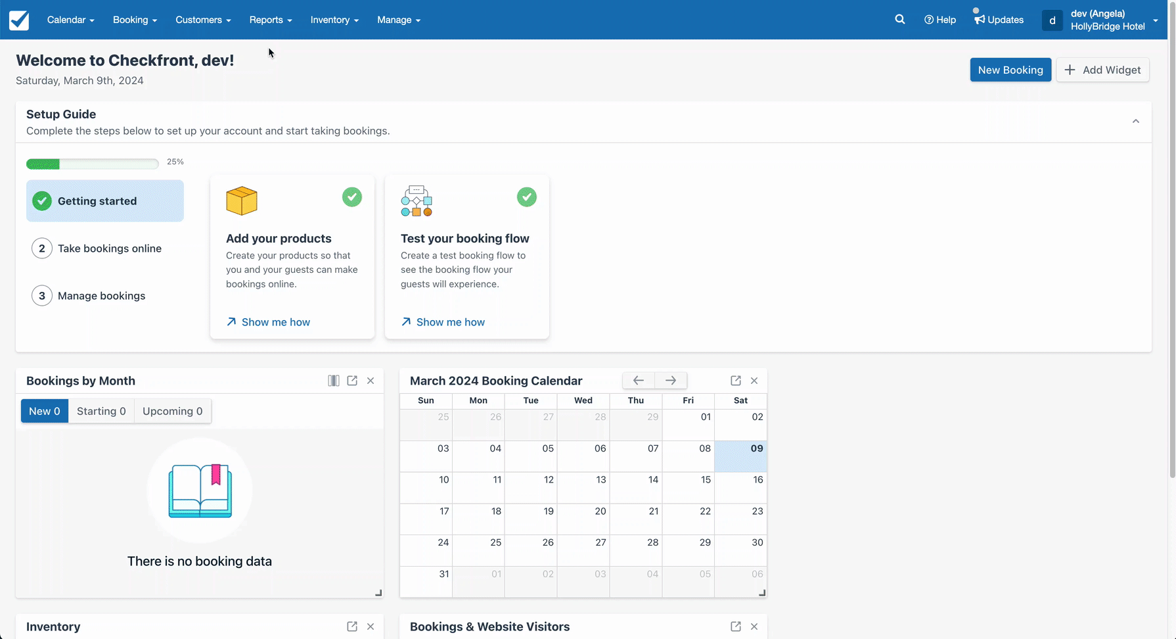Click the Test your booking flow title

click(465, 239)
